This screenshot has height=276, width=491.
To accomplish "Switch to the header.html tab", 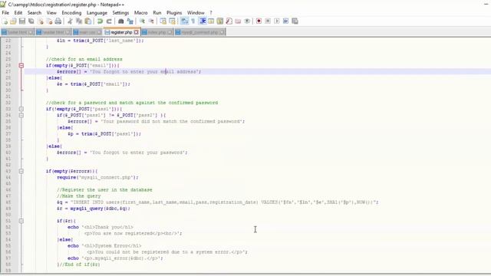I will tap(53, 32).
